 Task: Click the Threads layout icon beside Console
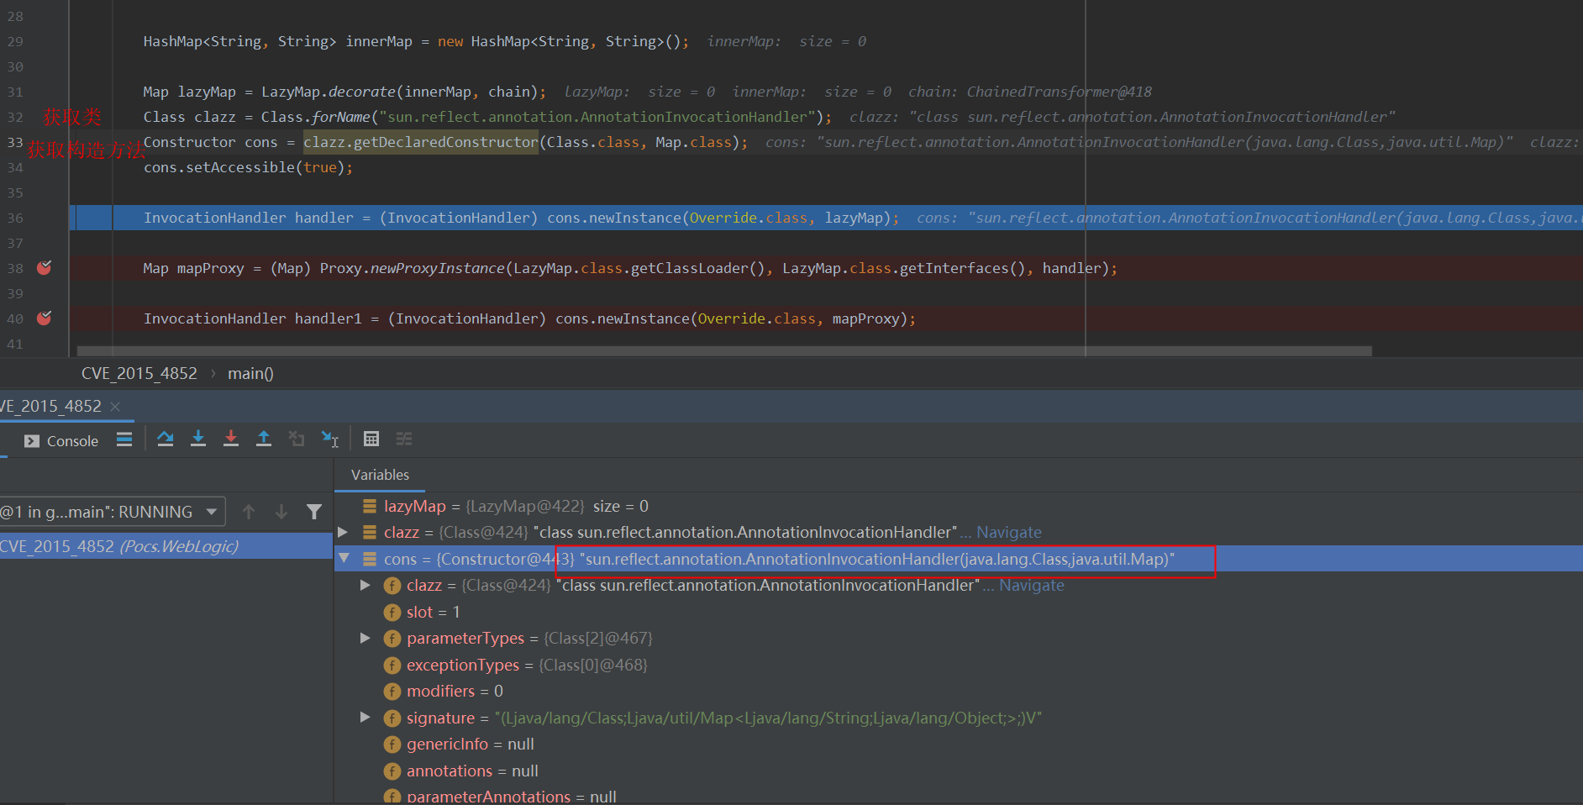124,439
